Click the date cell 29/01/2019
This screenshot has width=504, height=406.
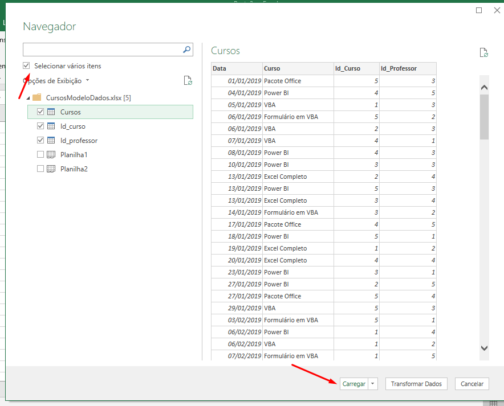click(x=237, y=308)
